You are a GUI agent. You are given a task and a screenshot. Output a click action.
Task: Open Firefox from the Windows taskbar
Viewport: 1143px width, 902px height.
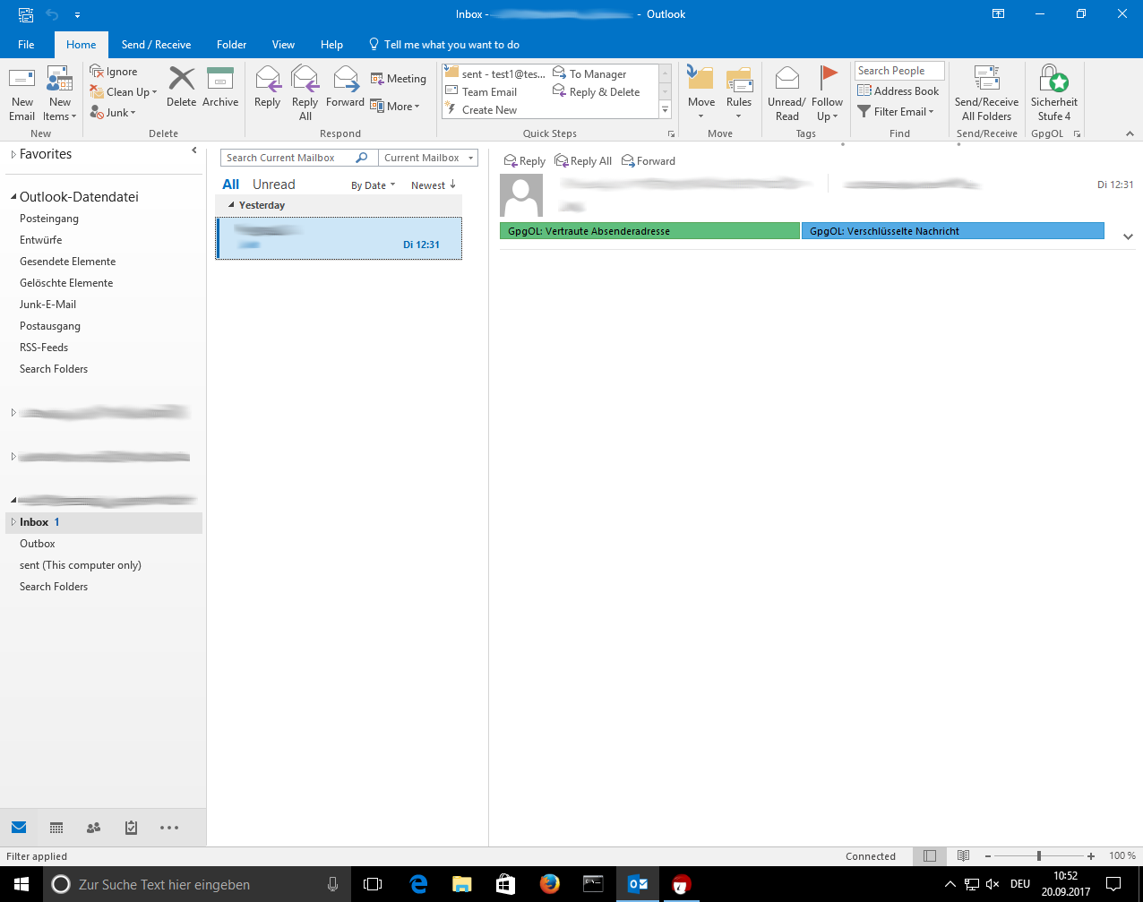click(549, 884)
